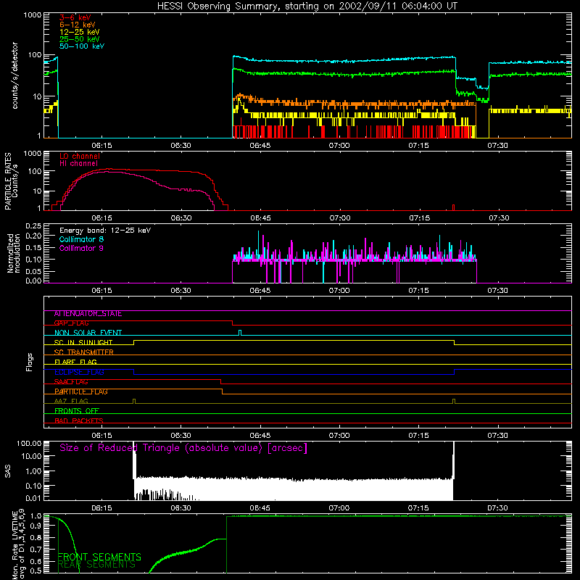
Task: Click the 06:15 tick under the counts panel
Action: 101,146
